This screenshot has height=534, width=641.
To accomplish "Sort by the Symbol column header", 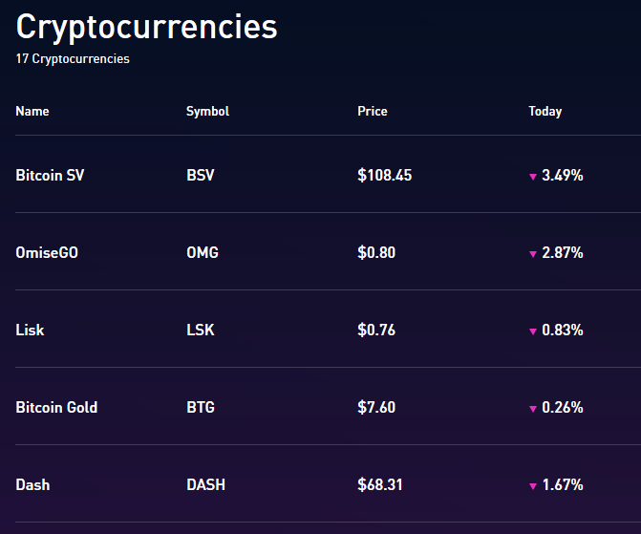I will click(207, 111).
